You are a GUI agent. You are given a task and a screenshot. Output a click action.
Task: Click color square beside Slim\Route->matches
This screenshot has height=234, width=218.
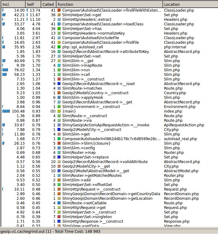tap(59, 88)
